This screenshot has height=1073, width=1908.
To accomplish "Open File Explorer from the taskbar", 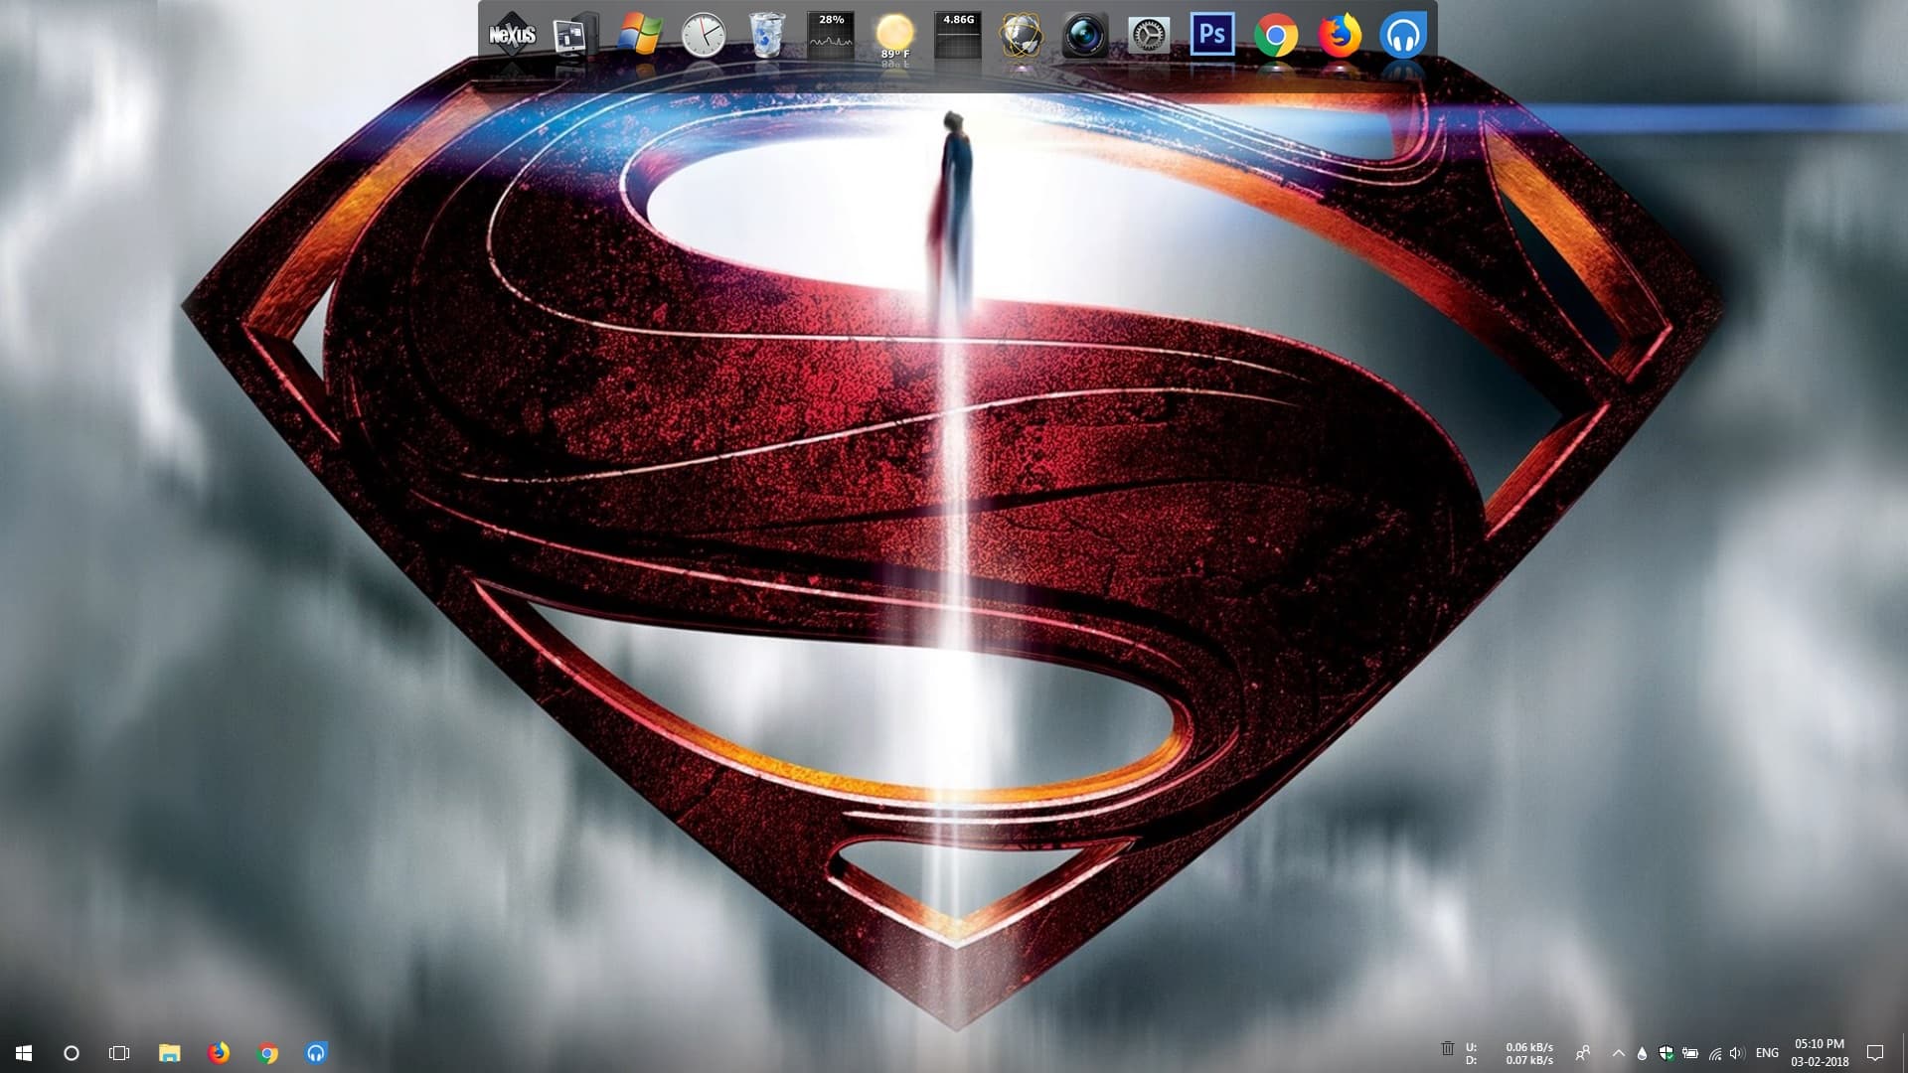I will coord(170,1053).
